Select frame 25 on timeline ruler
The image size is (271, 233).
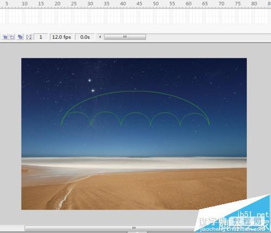point(74,4)
